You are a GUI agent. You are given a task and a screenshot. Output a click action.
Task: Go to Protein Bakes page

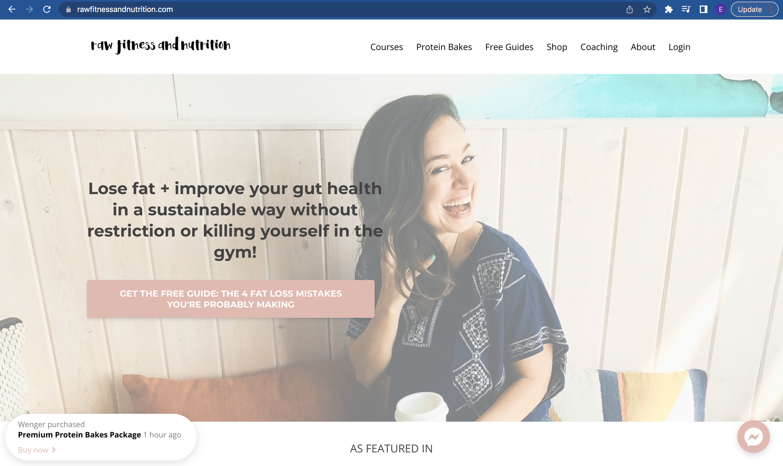click(x=444, y=47)
